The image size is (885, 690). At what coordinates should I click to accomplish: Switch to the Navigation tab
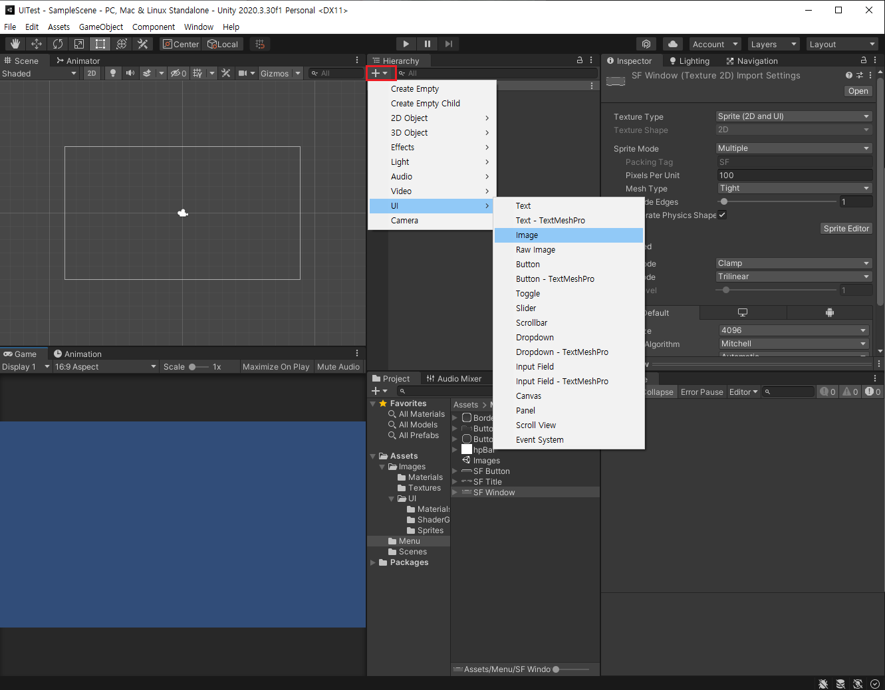click(x=751, y=60)
